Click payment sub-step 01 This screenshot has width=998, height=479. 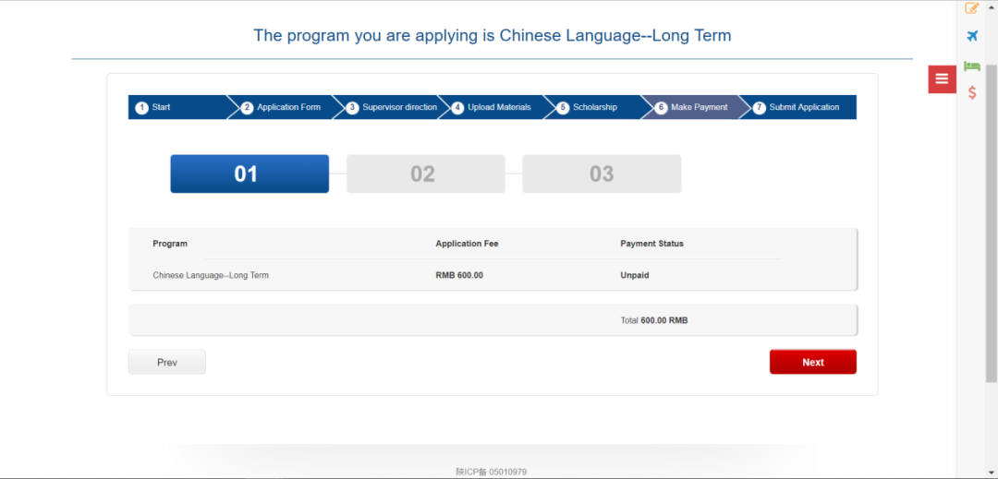coord(249,174)
